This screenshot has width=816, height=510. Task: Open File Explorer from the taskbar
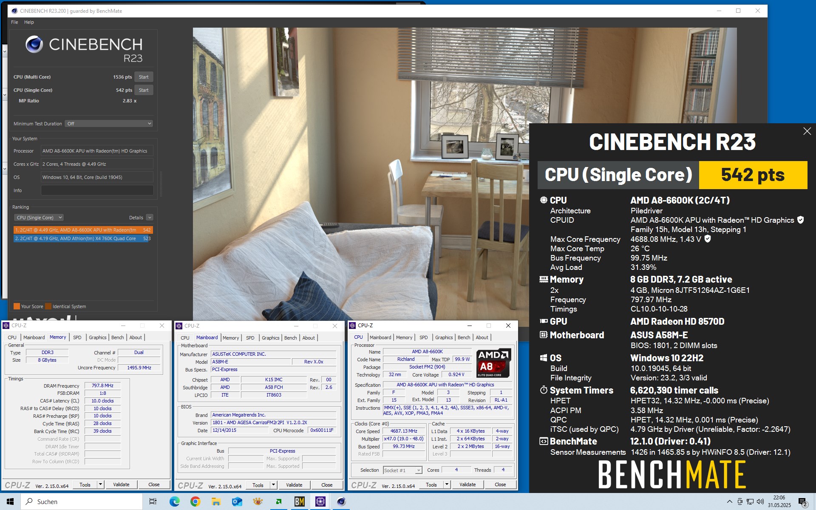[216, 501]
